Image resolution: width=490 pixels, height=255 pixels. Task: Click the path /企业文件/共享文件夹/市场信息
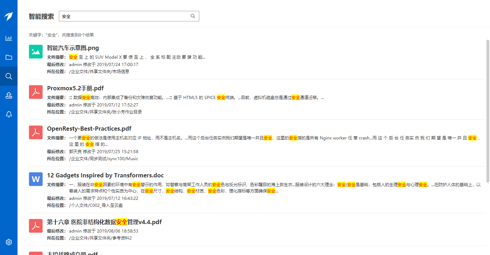coord(99,72)
